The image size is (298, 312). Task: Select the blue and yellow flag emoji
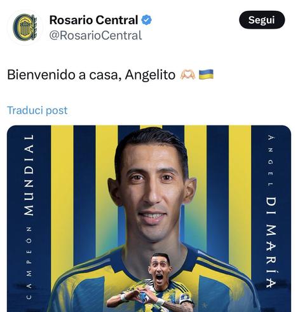[x=206, y=74]
